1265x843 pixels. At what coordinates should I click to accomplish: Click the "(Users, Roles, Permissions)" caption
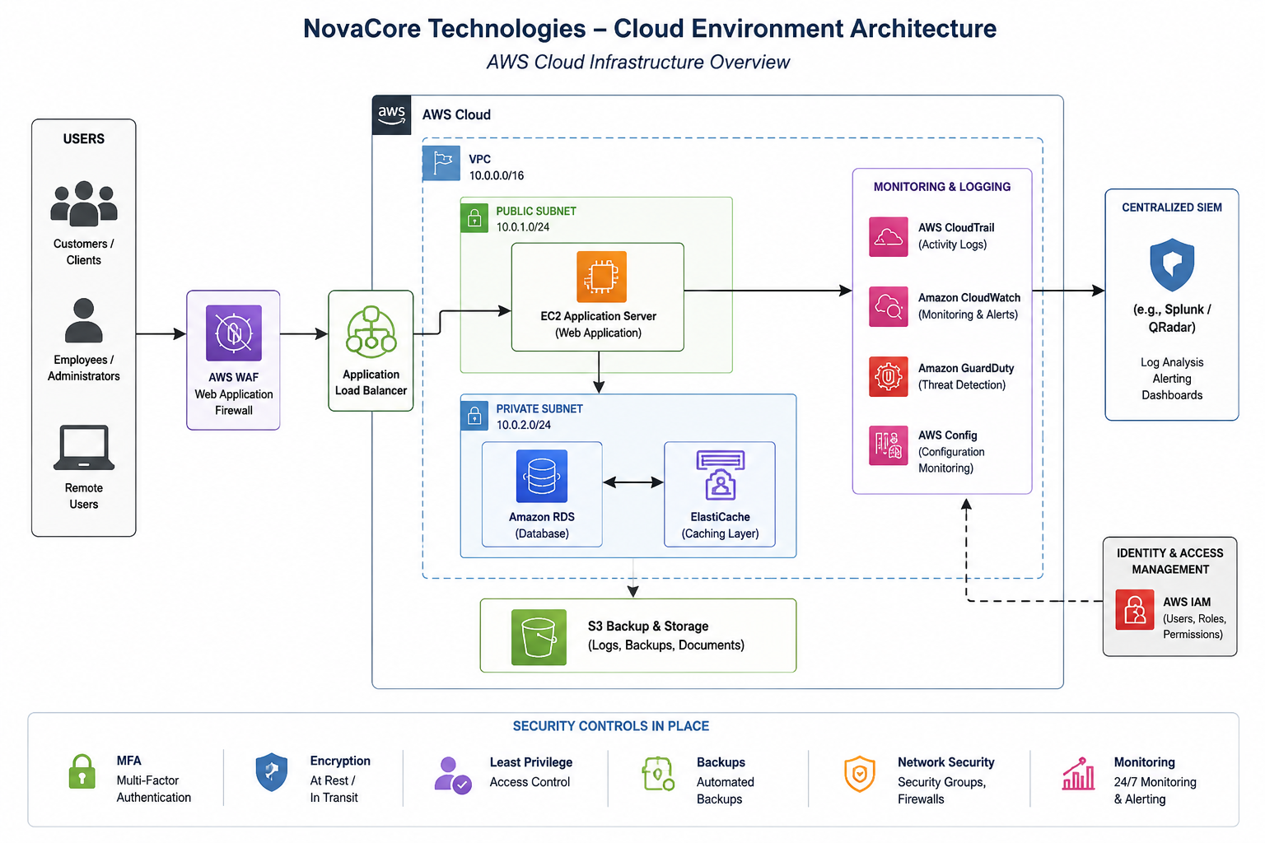[x=1194, y=626]
